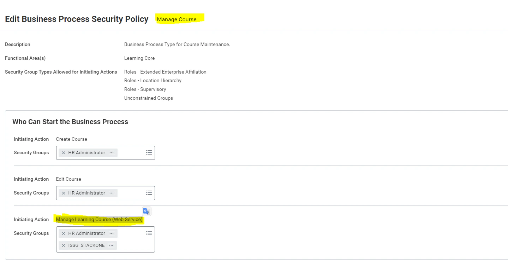Remove the ISSG_STACKONE security group
The image size is (508, 261).
64,245
